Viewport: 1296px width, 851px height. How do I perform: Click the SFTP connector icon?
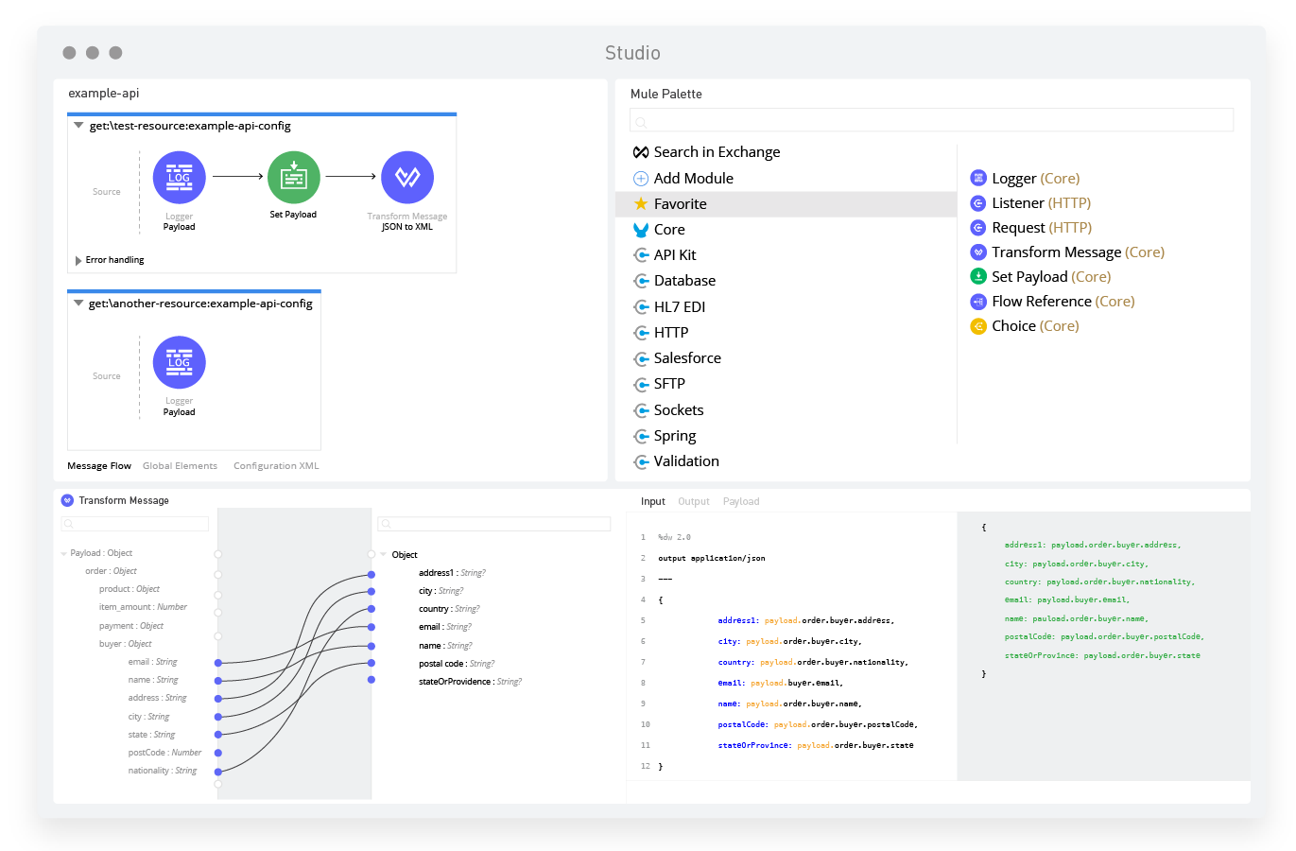pos(641,384)
